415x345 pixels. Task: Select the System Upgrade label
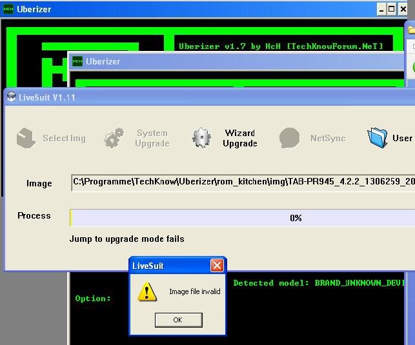tap(152, 138)
